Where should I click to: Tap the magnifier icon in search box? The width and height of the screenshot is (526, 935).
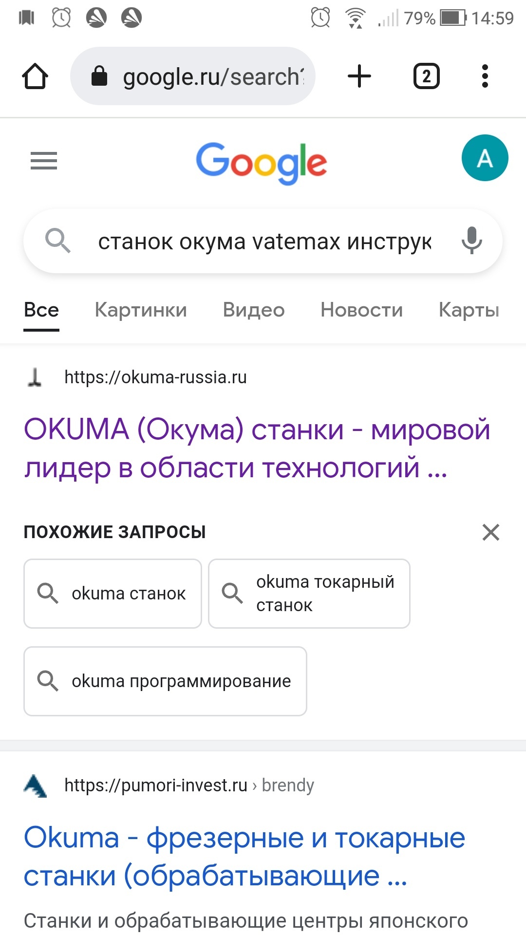(x=58, y=241)
